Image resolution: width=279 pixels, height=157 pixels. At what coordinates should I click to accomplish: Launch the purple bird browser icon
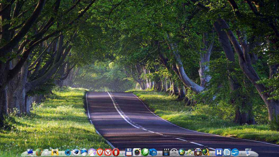(x=92, y=152)
